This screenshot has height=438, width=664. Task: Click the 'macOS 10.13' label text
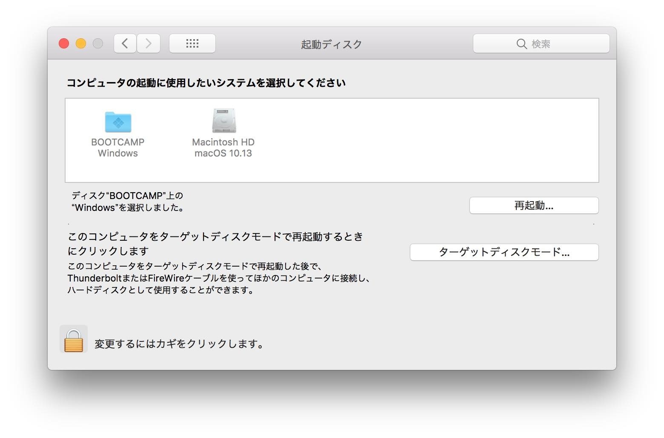[x=223, y=153]
